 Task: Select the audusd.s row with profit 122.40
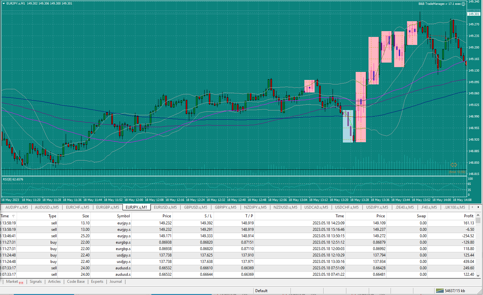coord(238,274)
